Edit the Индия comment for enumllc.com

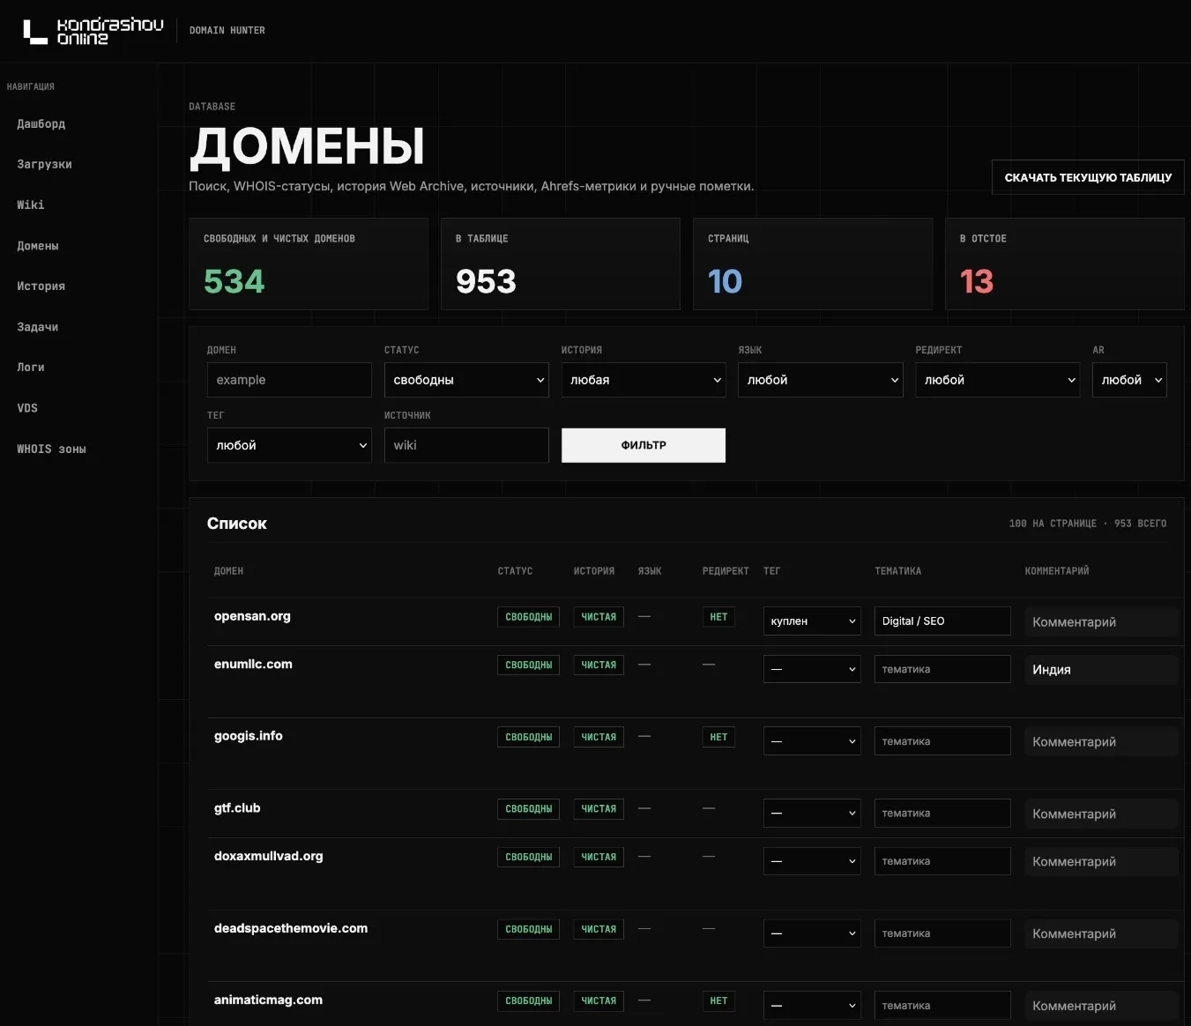point(1101,670)
